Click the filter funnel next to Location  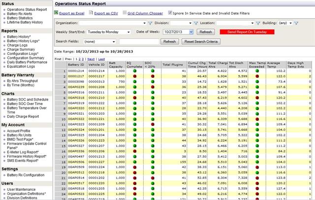pos(257,23)
